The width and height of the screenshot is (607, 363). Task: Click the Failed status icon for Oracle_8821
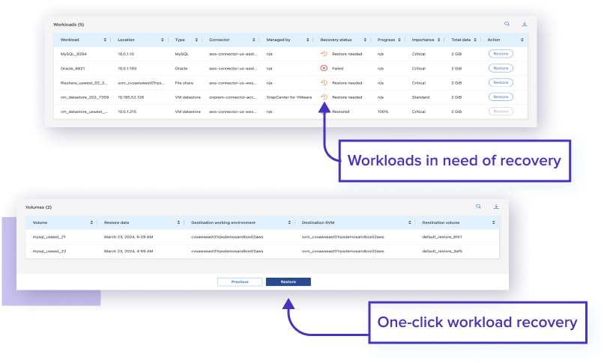324,68
